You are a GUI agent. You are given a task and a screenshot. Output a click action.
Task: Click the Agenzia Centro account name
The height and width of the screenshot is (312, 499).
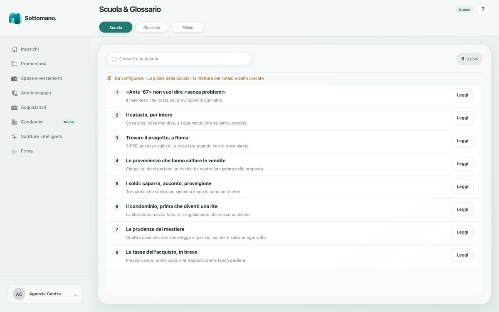[x=45, y=294]
